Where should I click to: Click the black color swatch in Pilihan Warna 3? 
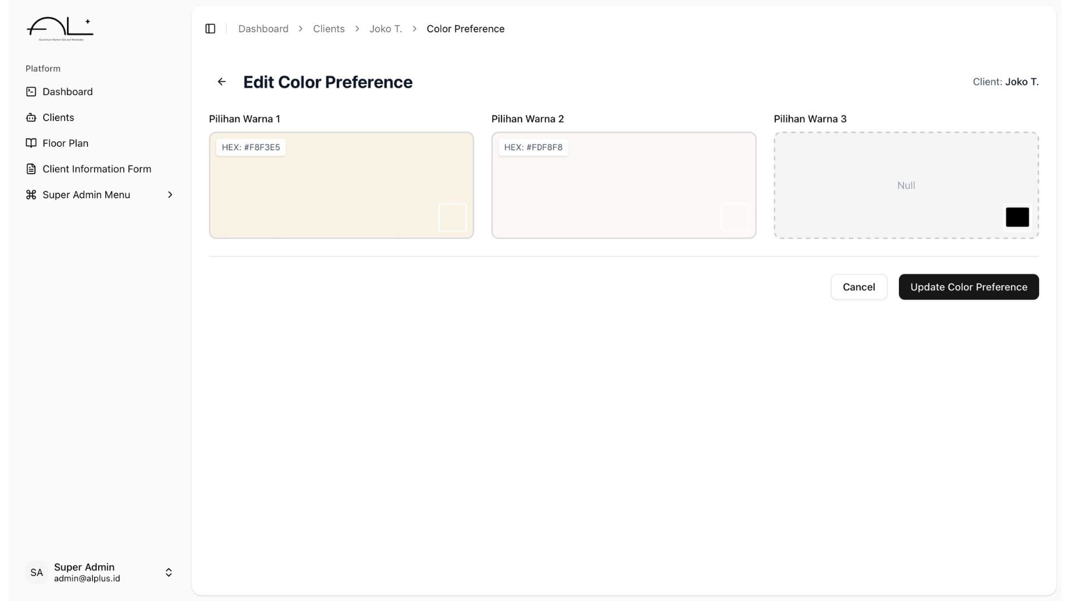(1017, 217)
